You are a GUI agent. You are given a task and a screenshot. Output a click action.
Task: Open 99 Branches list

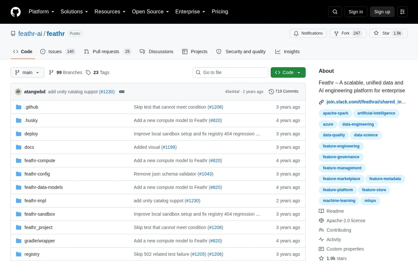(x=66, y=72)
